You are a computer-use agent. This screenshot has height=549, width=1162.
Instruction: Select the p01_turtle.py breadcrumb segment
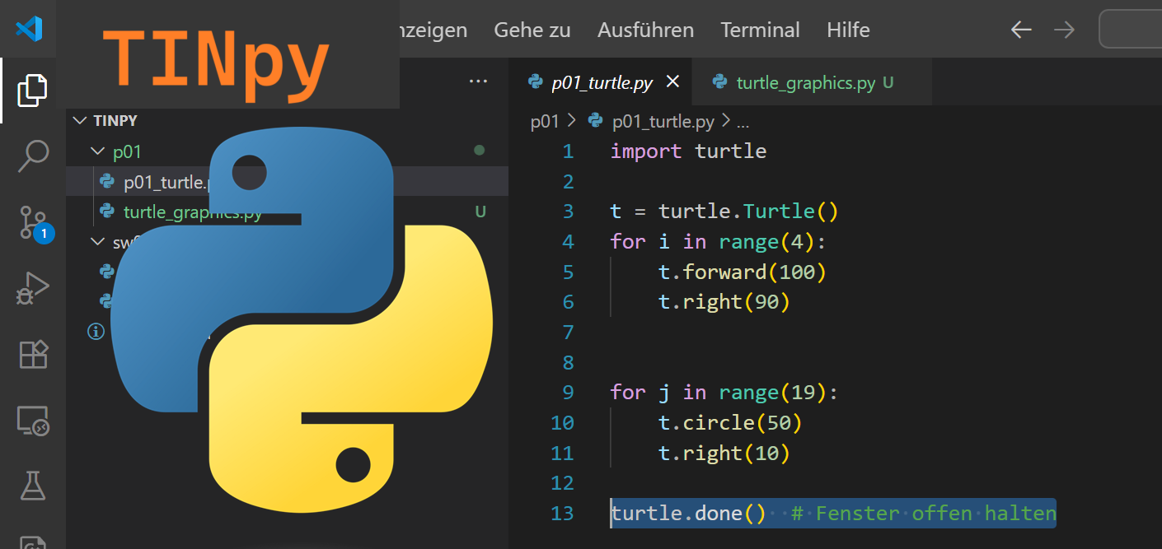coord(651,123)
